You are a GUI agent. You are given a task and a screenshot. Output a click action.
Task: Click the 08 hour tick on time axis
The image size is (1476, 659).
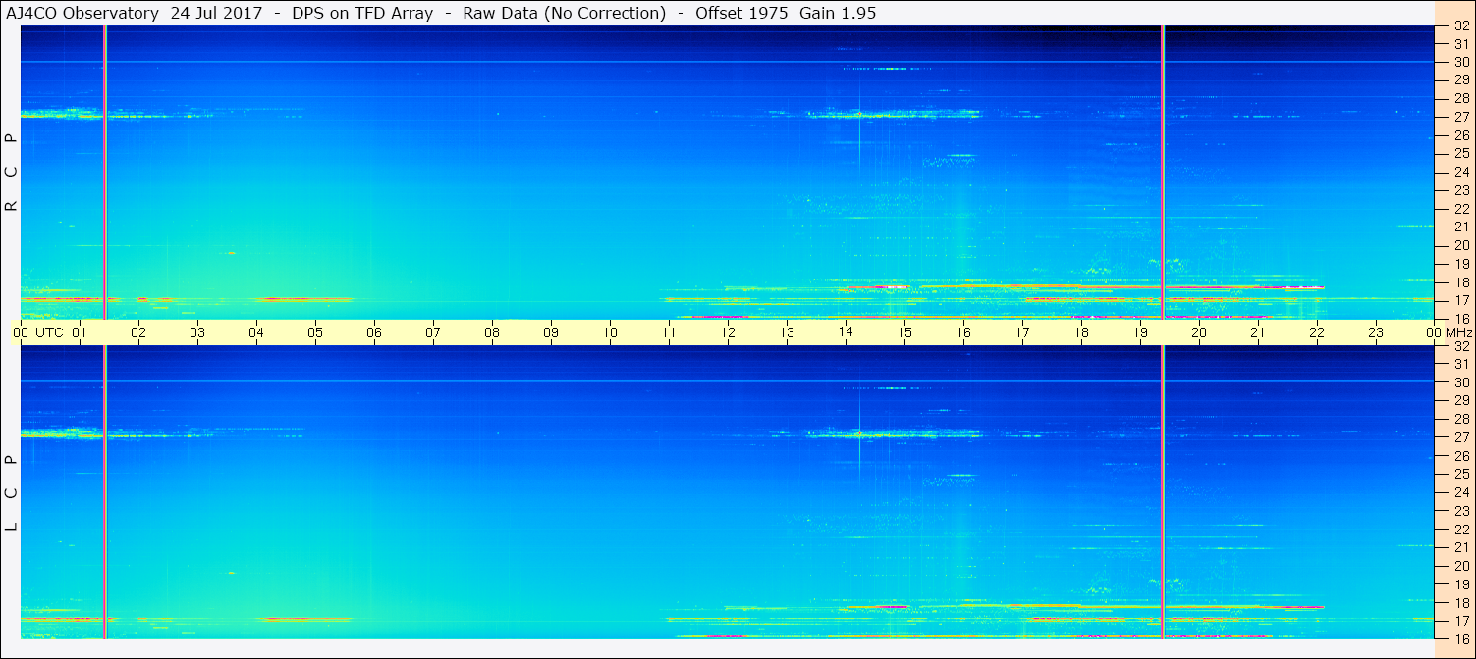492,332
